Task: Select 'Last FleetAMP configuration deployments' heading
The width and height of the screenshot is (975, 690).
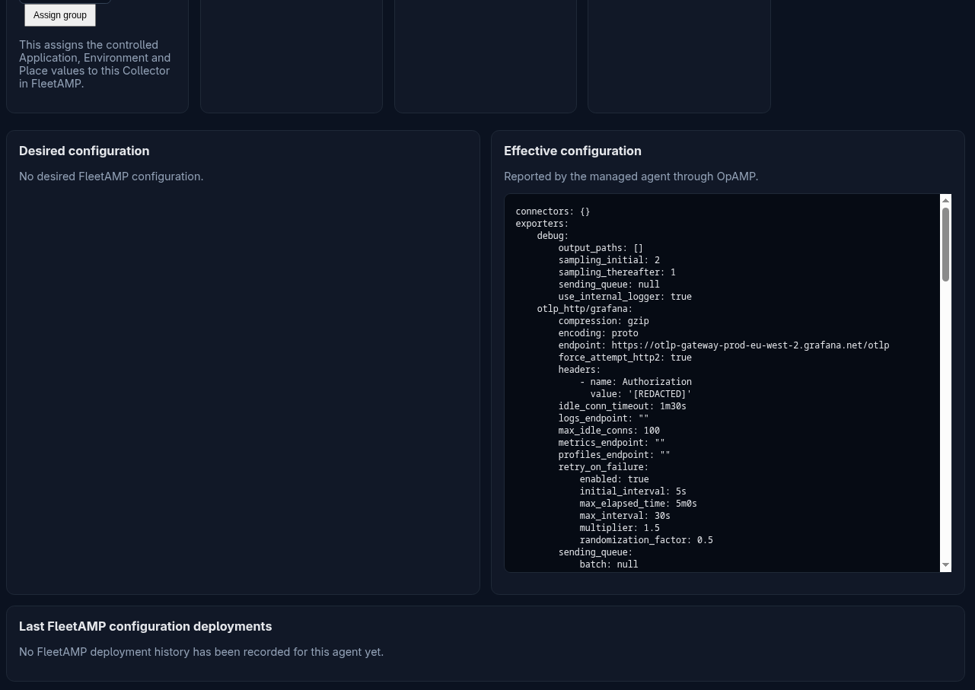Action: (145, 626)
